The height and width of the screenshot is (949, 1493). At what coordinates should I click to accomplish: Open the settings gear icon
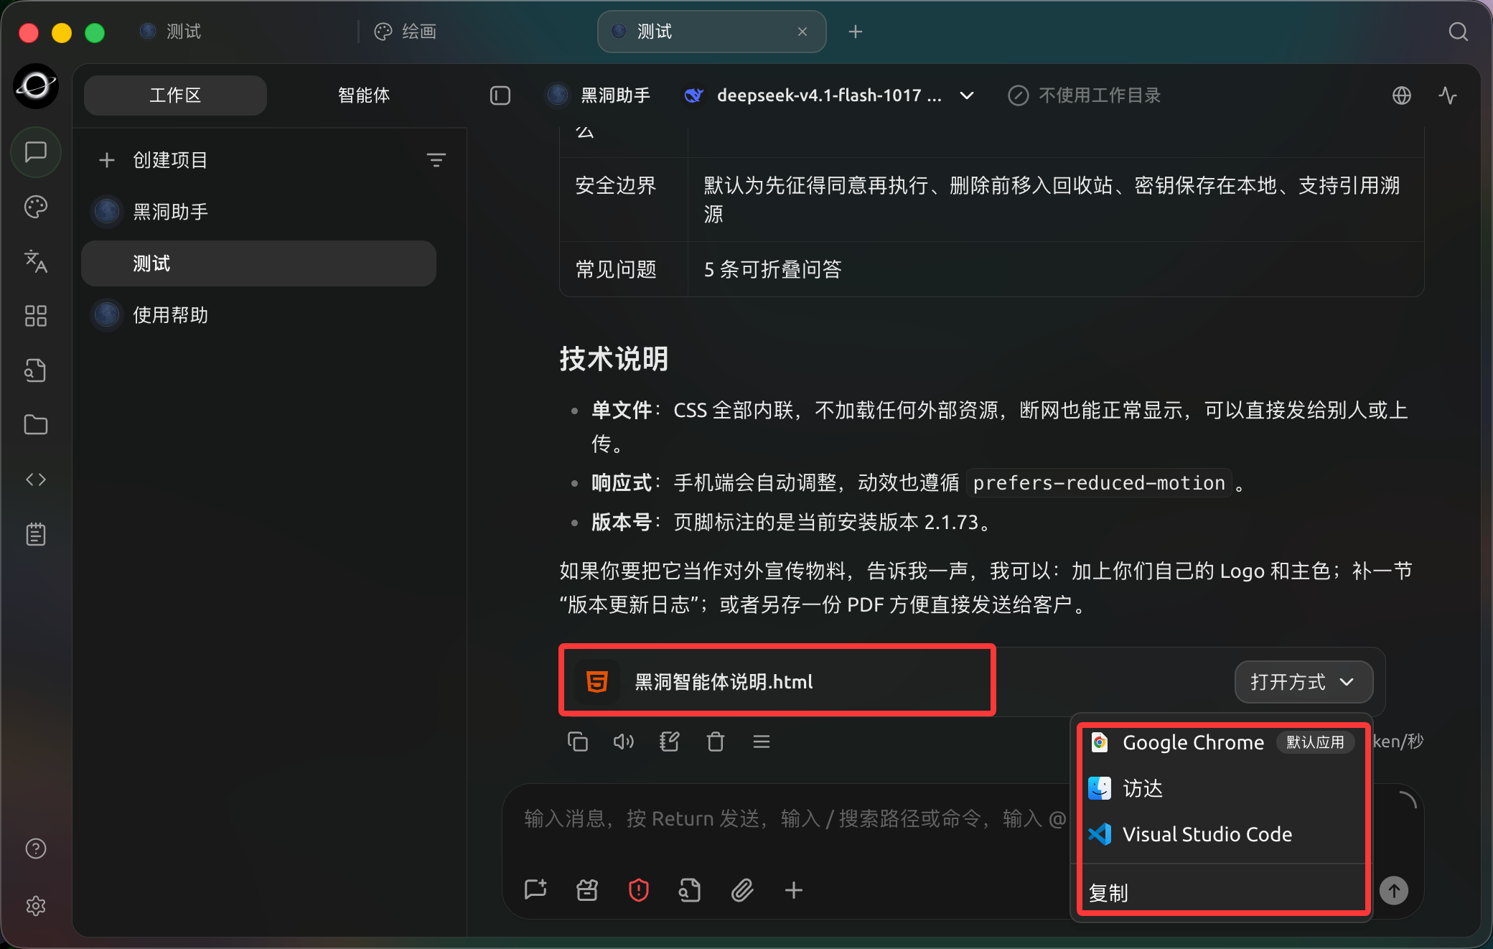[x=36, y=906]
